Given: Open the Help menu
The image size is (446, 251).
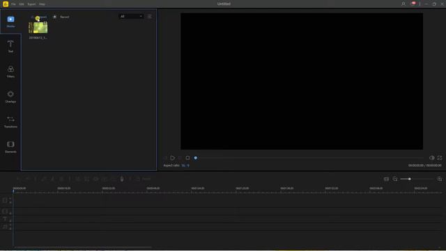Looking at the screenshot, I should (42, 4).
